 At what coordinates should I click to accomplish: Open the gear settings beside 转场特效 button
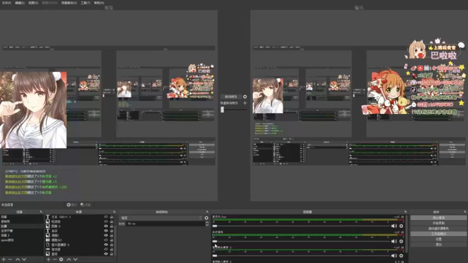pos(245,96)
